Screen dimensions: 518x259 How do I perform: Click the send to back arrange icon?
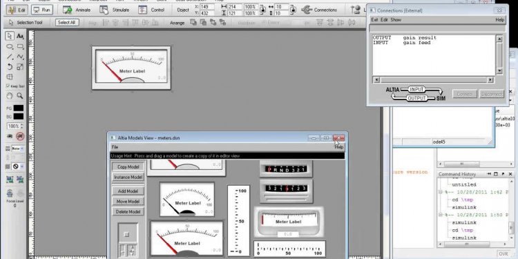click(203, 23)
